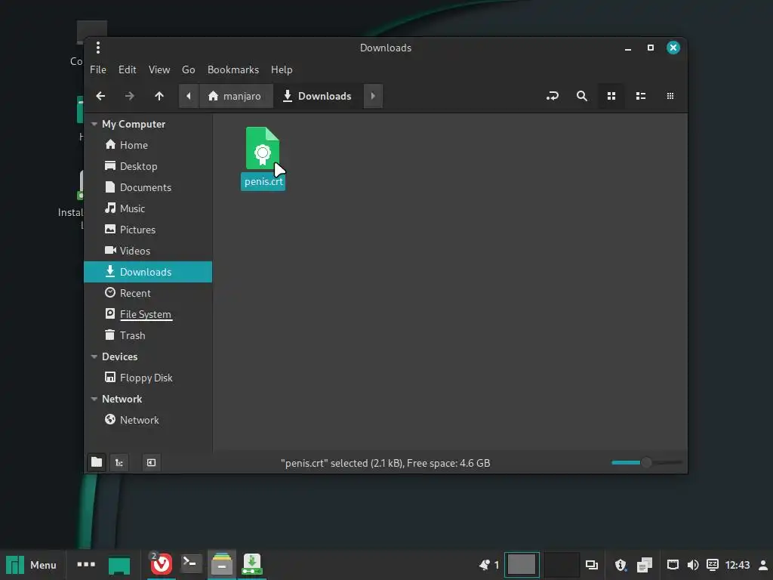Switch to compact view
The width and height of the screenshot is (773, 580).
coord(670,96)
